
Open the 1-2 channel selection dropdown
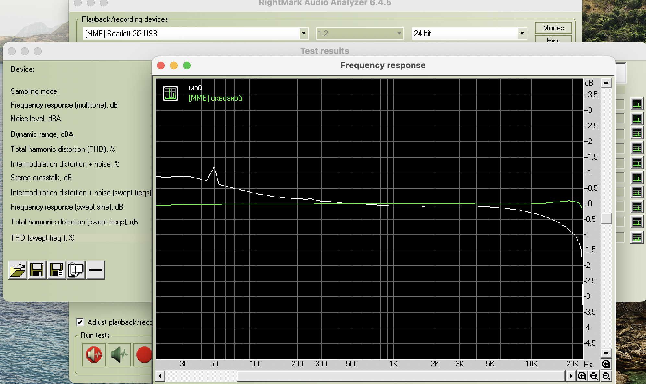coord(399,33)
